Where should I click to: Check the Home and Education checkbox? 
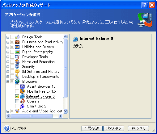click(12, 62)
